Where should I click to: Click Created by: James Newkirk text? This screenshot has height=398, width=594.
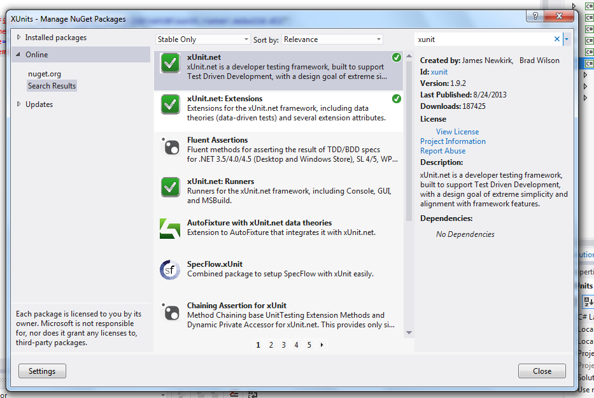467,60
